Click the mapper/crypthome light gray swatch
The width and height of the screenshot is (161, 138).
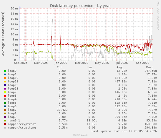pos(5,128)
